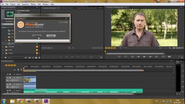Close the PluralEyes dialog window
This screenshot has height=104, width=185.
tap(69, 15)
